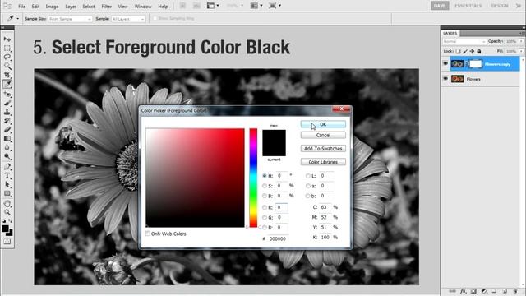Select the Lasso tool
Image resolution: width=526 pixels, height=296 pixels.
click(x=7, y=57)
